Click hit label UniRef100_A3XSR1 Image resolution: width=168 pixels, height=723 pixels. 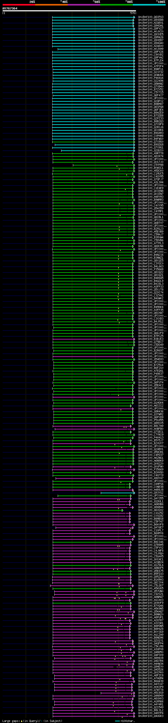(151, 623)
